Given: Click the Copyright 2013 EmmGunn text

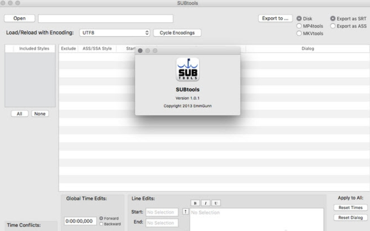Looking at the screenshot, I should point(188,106).
